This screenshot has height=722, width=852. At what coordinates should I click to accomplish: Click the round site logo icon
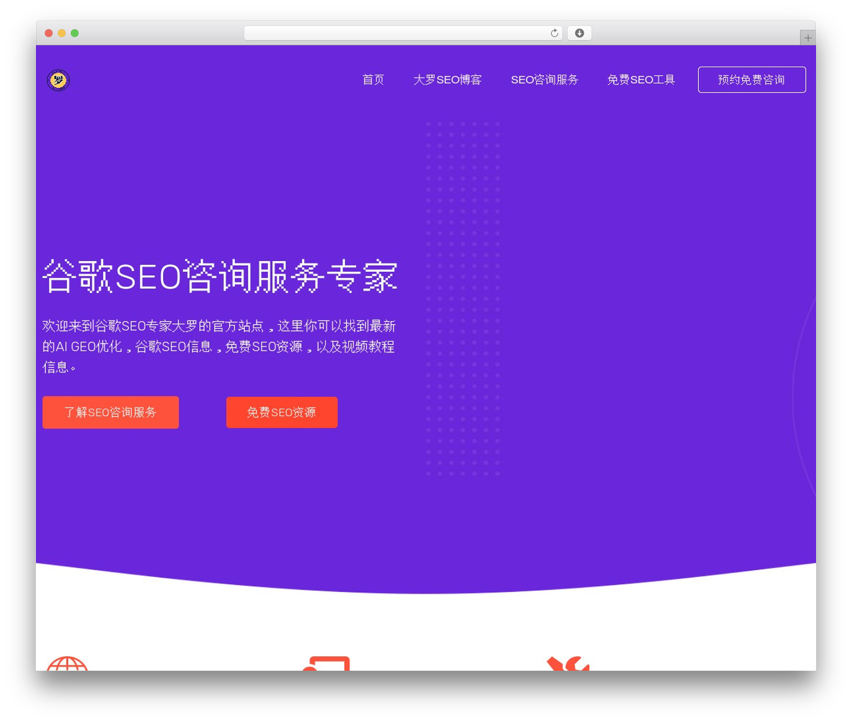[x=59, y=80]
